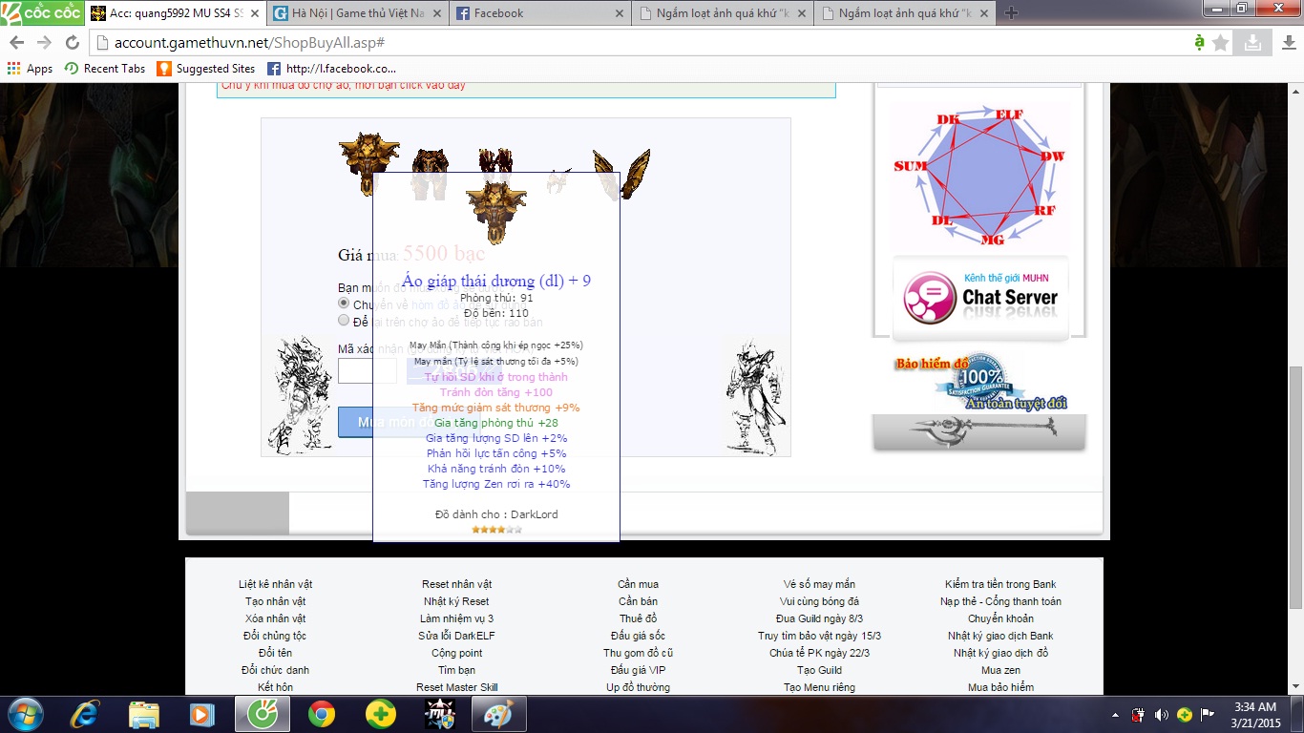
Task: Switch to the Acc: quang5992 MU tab
Action: 174,13
